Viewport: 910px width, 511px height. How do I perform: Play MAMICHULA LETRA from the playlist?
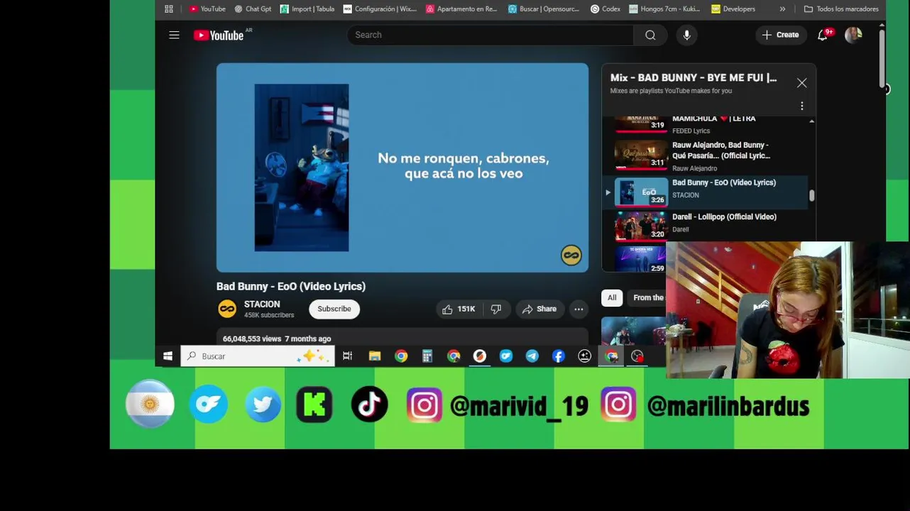point(706,124)
